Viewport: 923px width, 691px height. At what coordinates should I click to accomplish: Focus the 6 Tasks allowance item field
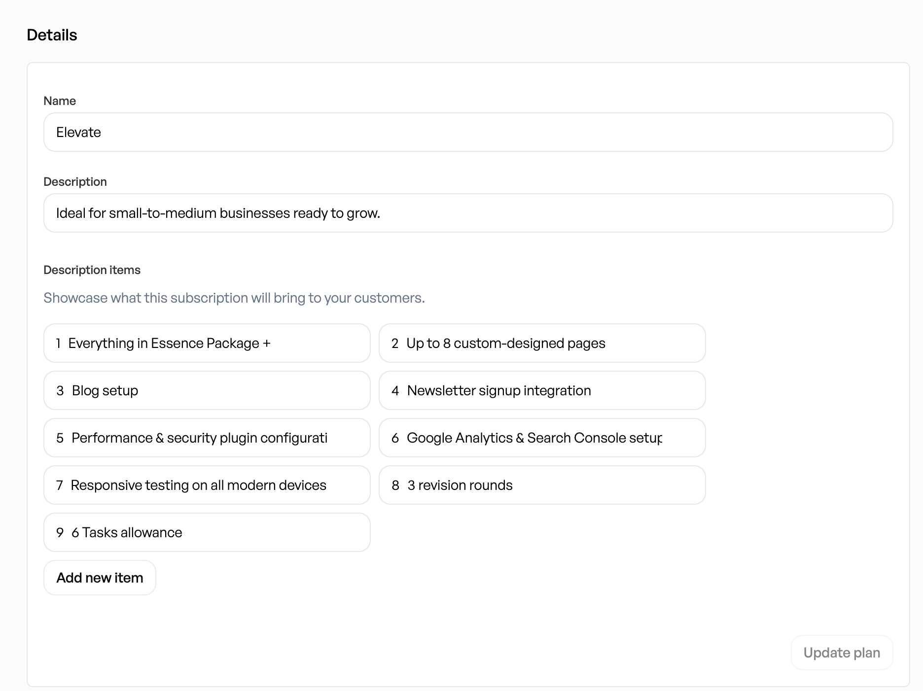[207, 532]
